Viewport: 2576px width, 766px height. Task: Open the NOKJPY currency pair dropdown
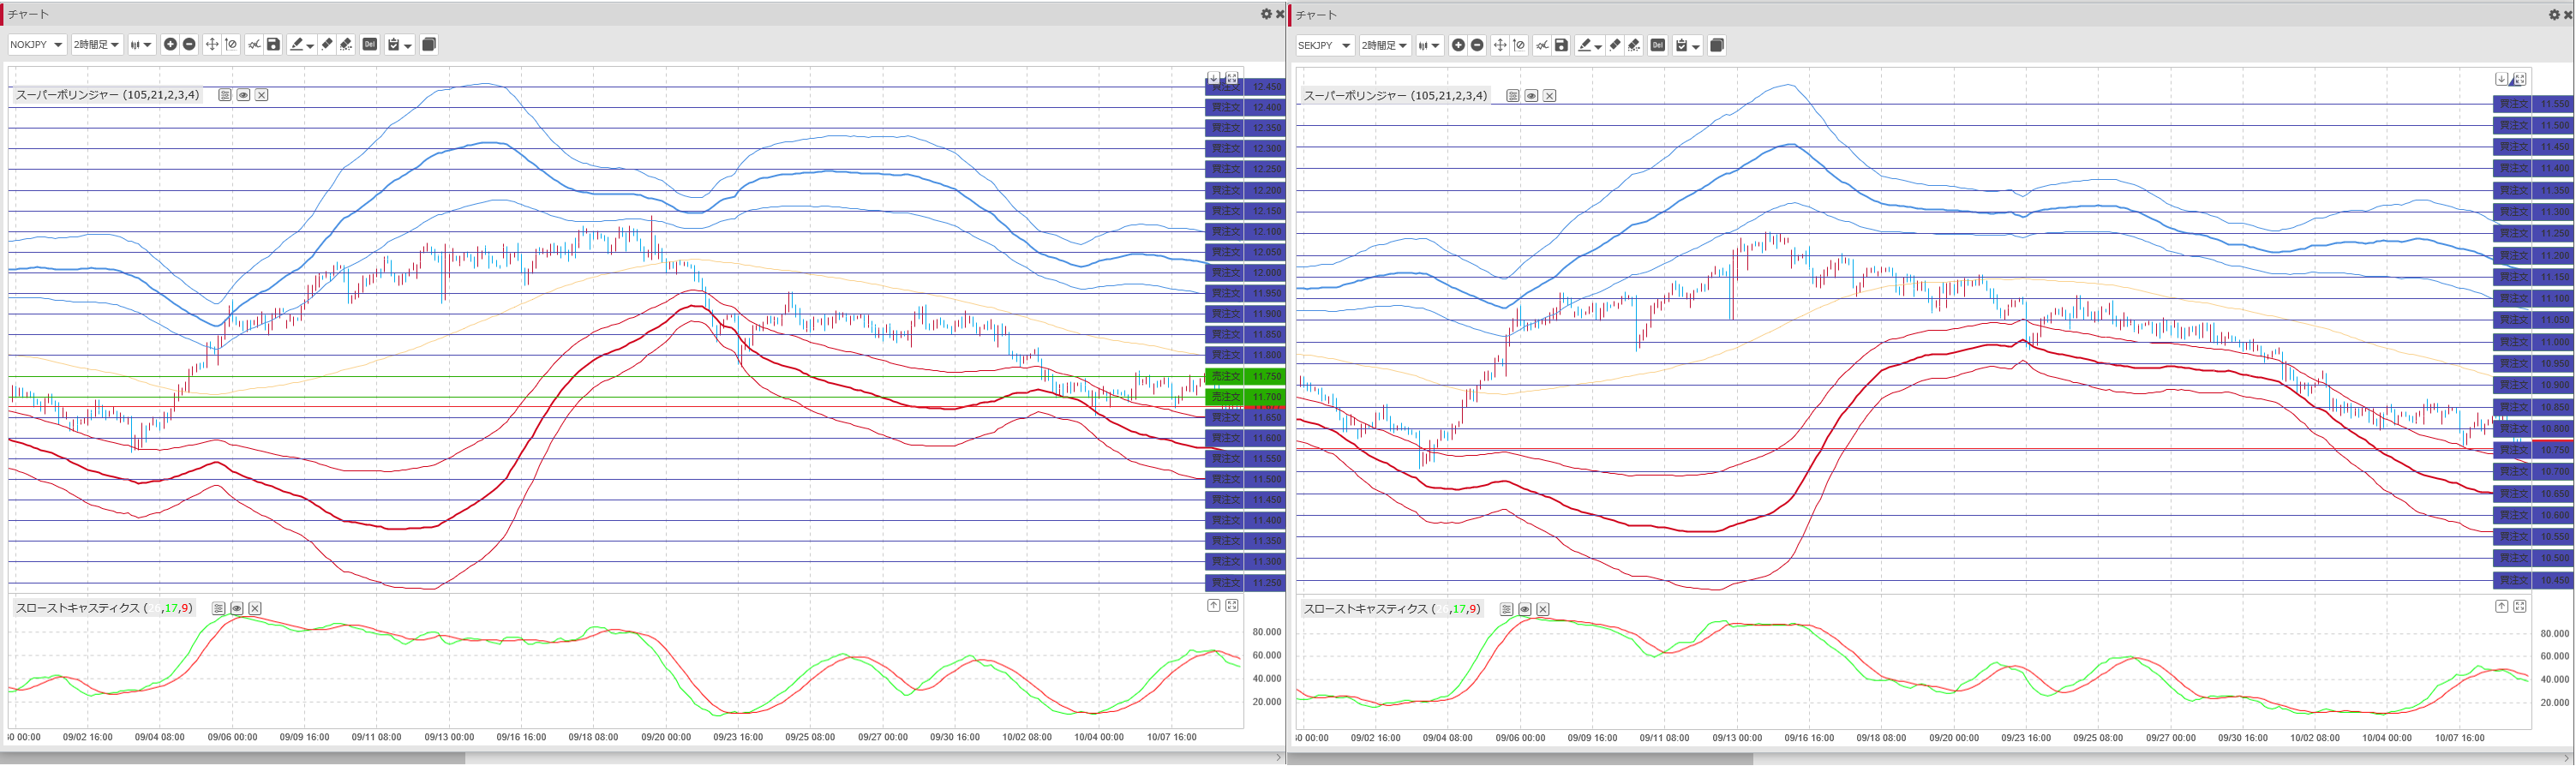37,44
